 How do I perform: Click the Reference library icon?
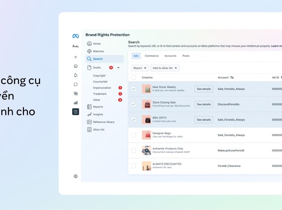click(89, 122)
